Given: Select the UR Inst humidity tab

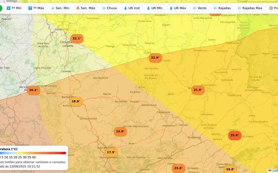Looking at the screenshot, I should click(x=132, y=8).
